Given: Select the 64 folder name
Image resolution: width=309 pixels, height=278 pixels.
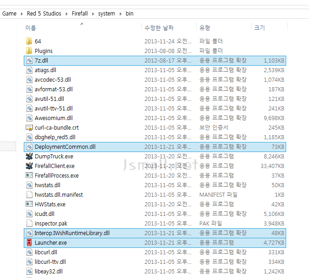Looking at the screenshot, I should pyautogui.click(x=38, y=42).
